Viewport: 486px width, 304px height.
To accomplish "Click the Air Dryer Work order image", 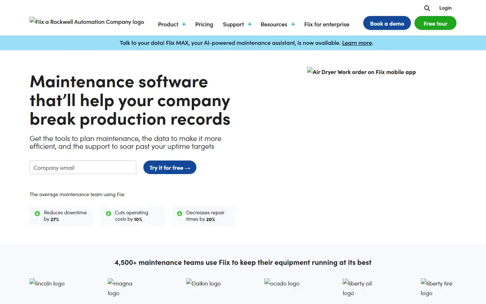I will click(361, 72).
